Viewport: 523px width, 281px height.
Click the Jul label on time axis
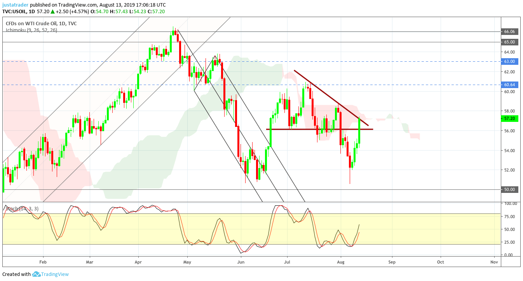point(287,262)
